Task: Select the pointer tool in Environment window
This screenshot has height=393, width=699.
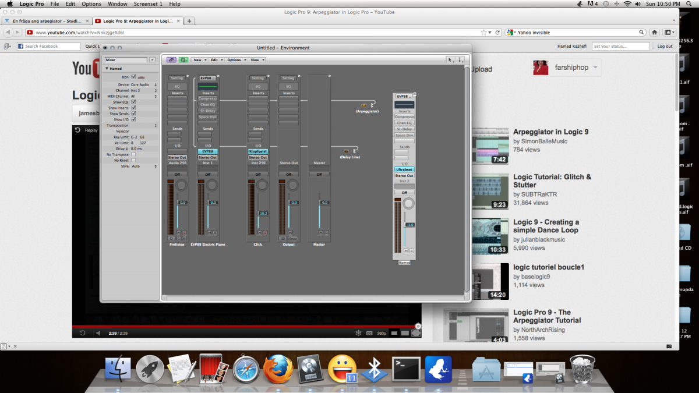Action: (451, 60)
